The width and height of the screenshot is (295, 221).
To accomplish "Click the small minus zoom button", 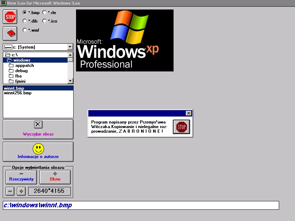I will coord(10,191).
